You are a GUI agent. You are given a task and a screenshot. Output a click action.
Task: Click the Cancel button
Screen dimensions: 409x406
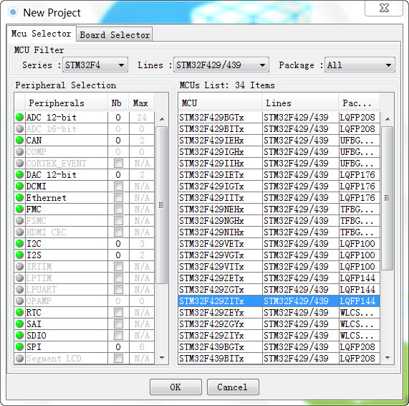pos(233,387)
